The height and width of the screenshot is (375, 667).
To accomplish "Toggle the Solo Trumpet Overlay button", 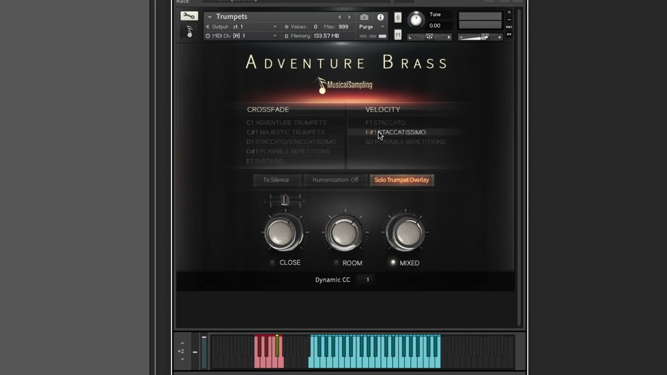I will [x=402, y=180].
